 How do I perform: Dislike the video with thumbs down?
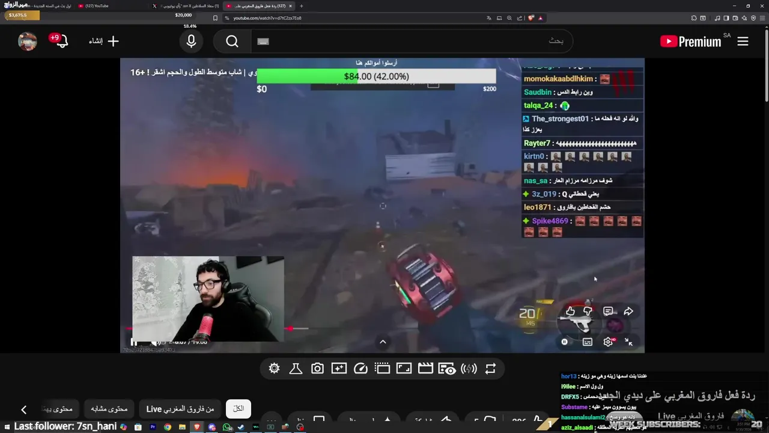588,311
